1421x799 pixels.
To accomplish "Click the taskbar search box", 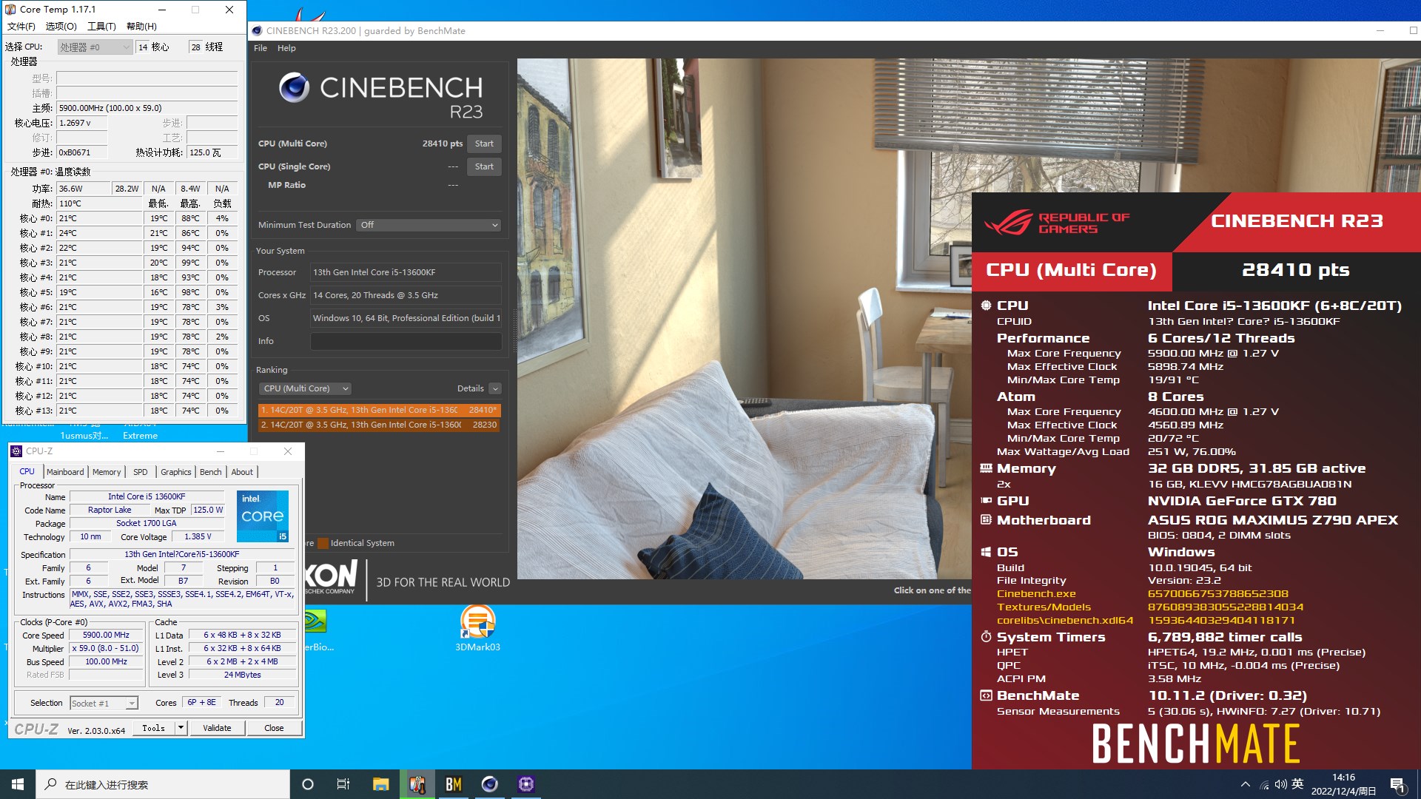I will tap(163, 784).
